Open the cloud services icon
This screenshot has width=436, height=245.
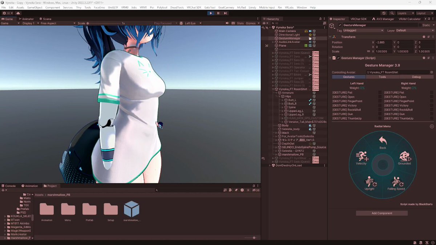coord(18,13)
